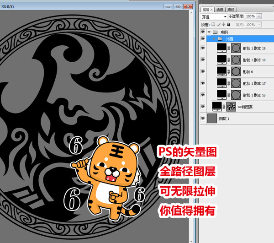274x243 pixels.
Task: Select the 形状 1 副本 18 vector mask
Action: coord(236,59)
